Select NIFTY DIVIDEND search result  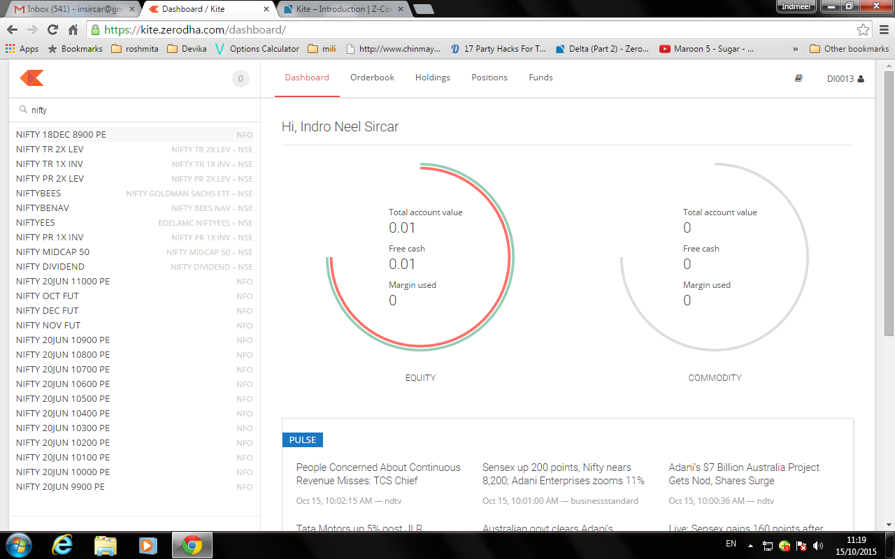[134, 266]
